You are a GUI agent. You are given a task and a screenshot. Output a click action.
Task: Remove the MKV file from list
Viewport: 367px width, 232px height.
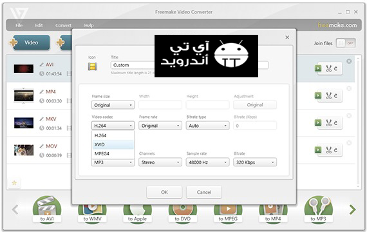point(349,116)
